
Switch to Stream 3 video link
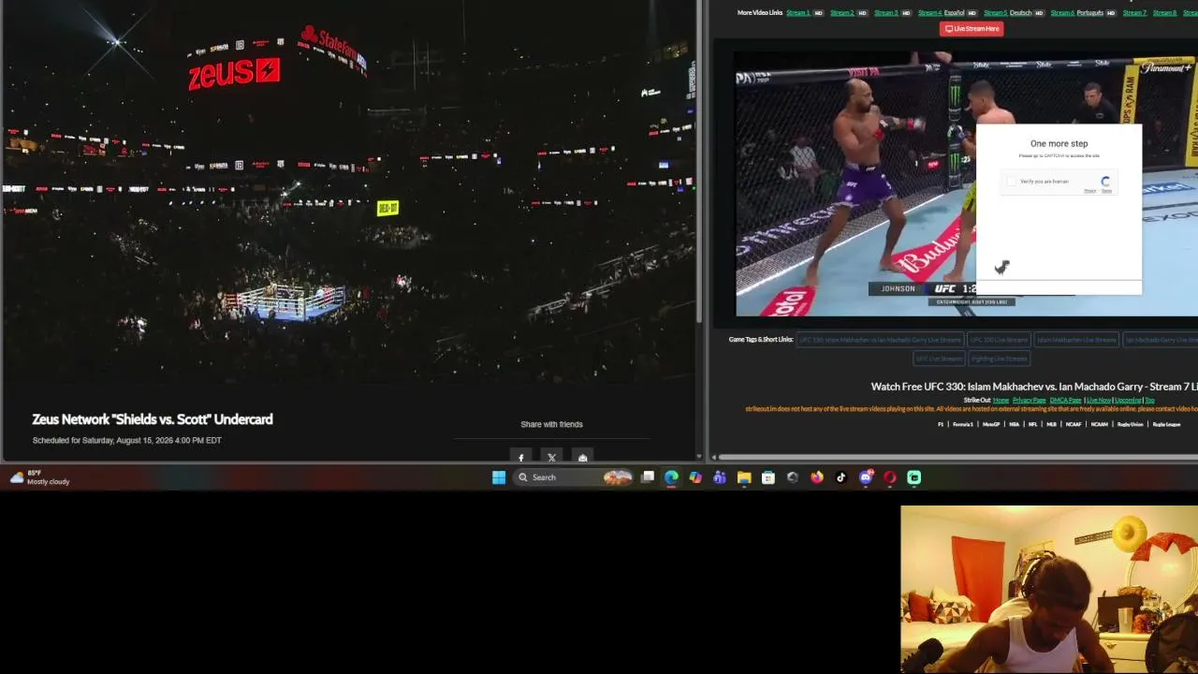tap(885, 13)
